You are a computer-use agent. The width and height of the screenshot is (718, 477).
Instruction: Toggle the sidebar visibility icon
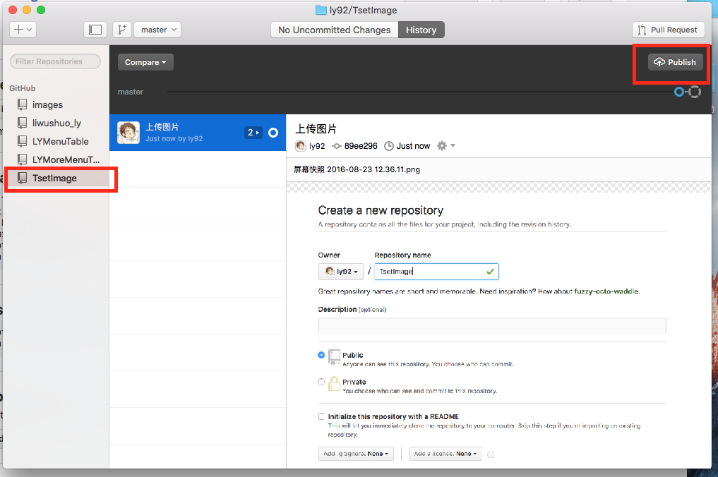click(x=95, y=30)
